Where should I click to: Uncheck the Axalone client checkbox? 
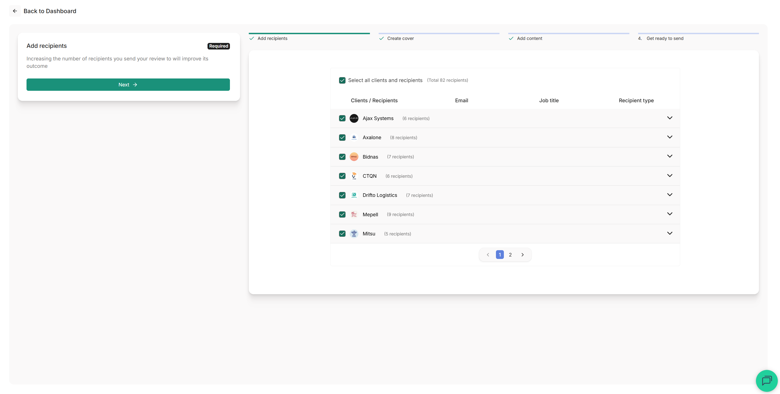342,138
